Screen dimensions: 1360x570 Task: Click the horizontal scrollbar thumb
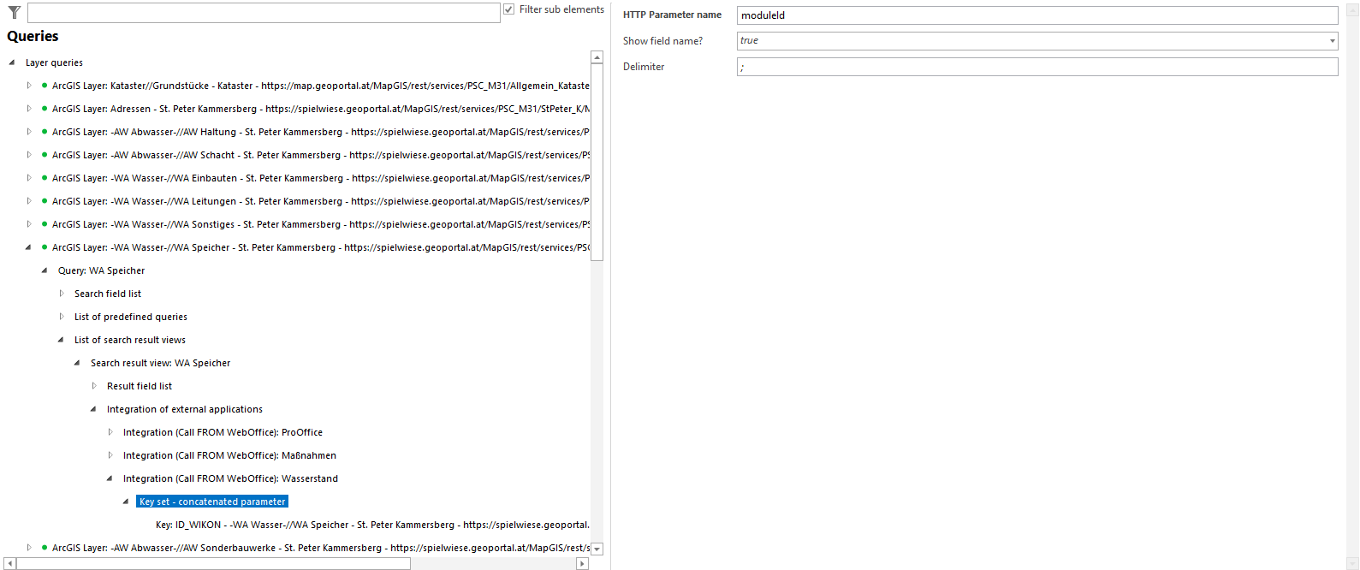(213, 563)
